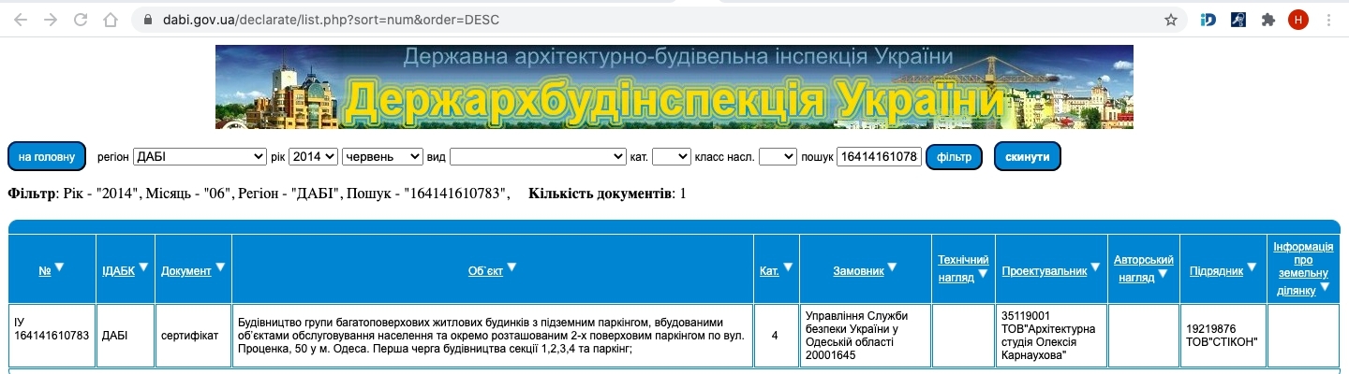Click the Документ header link
The image size is (1349, 374).
tap(186, 271)
